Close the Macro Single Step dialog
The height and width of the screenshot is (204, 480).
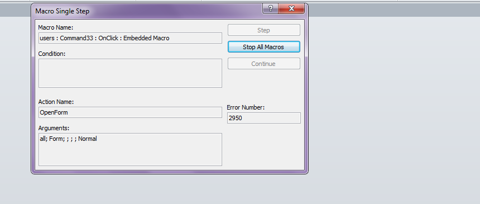(291, 8)
